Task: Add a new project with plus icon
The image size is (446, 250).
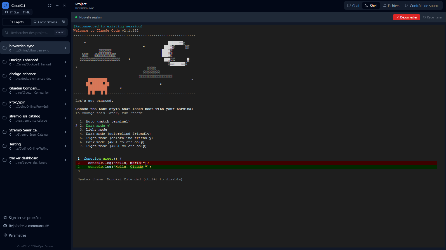Action: pyautogui.click(x=57, y=5)
